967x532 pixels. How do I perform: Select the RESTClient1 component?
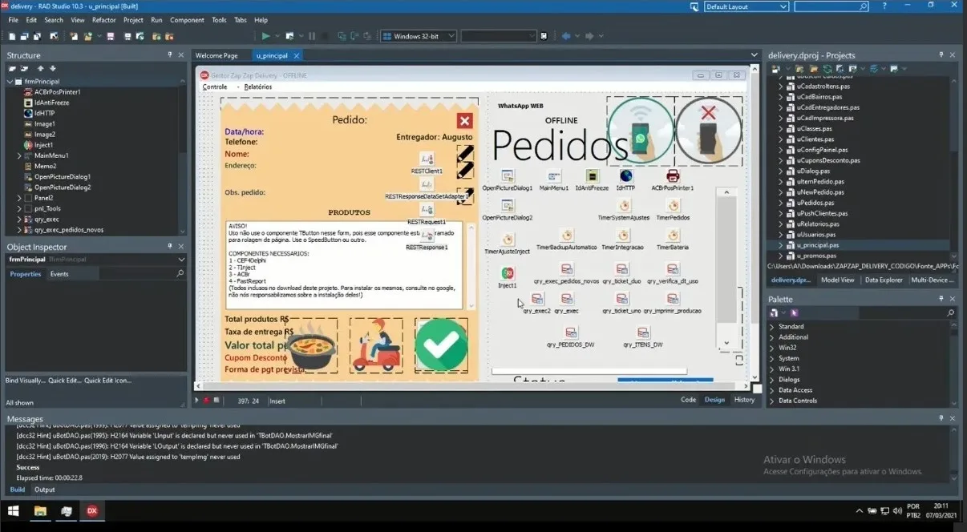coord(427,159)
